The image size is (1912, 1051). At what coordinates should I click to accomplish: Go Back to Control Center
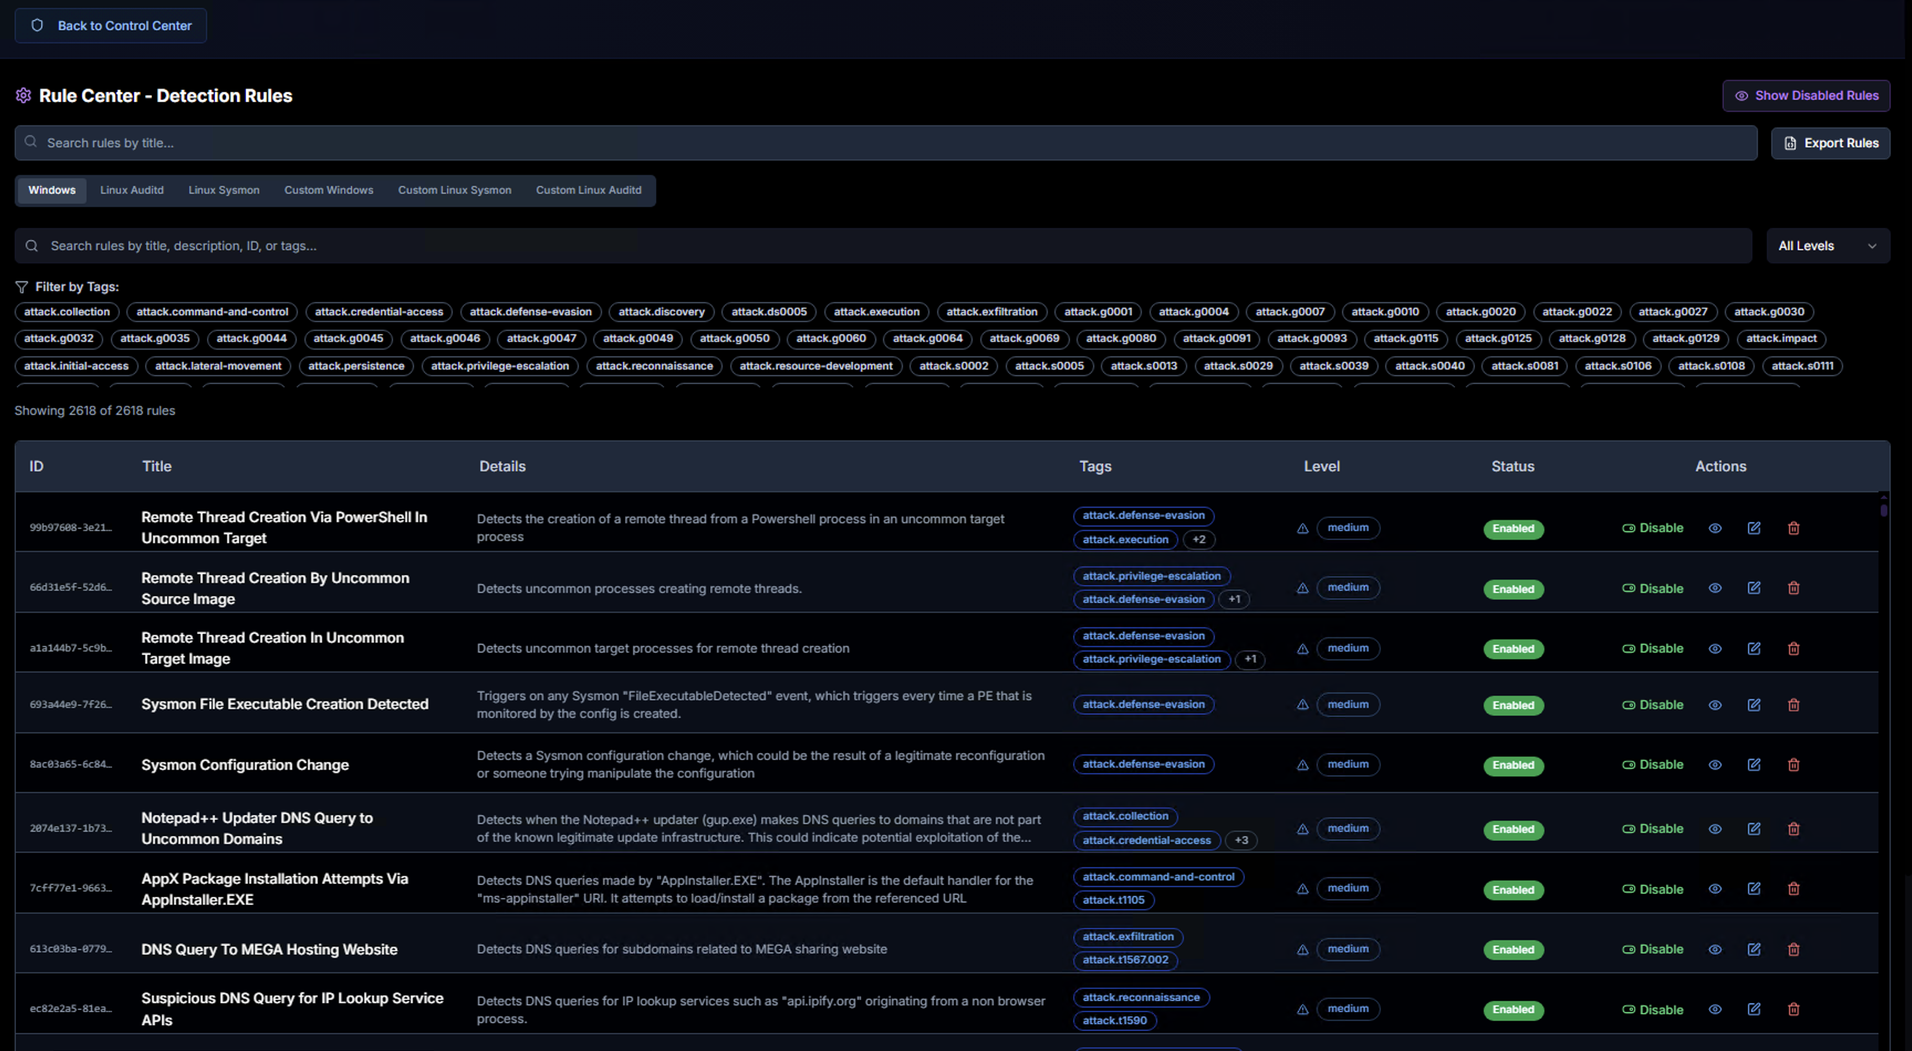click(111, 26)
